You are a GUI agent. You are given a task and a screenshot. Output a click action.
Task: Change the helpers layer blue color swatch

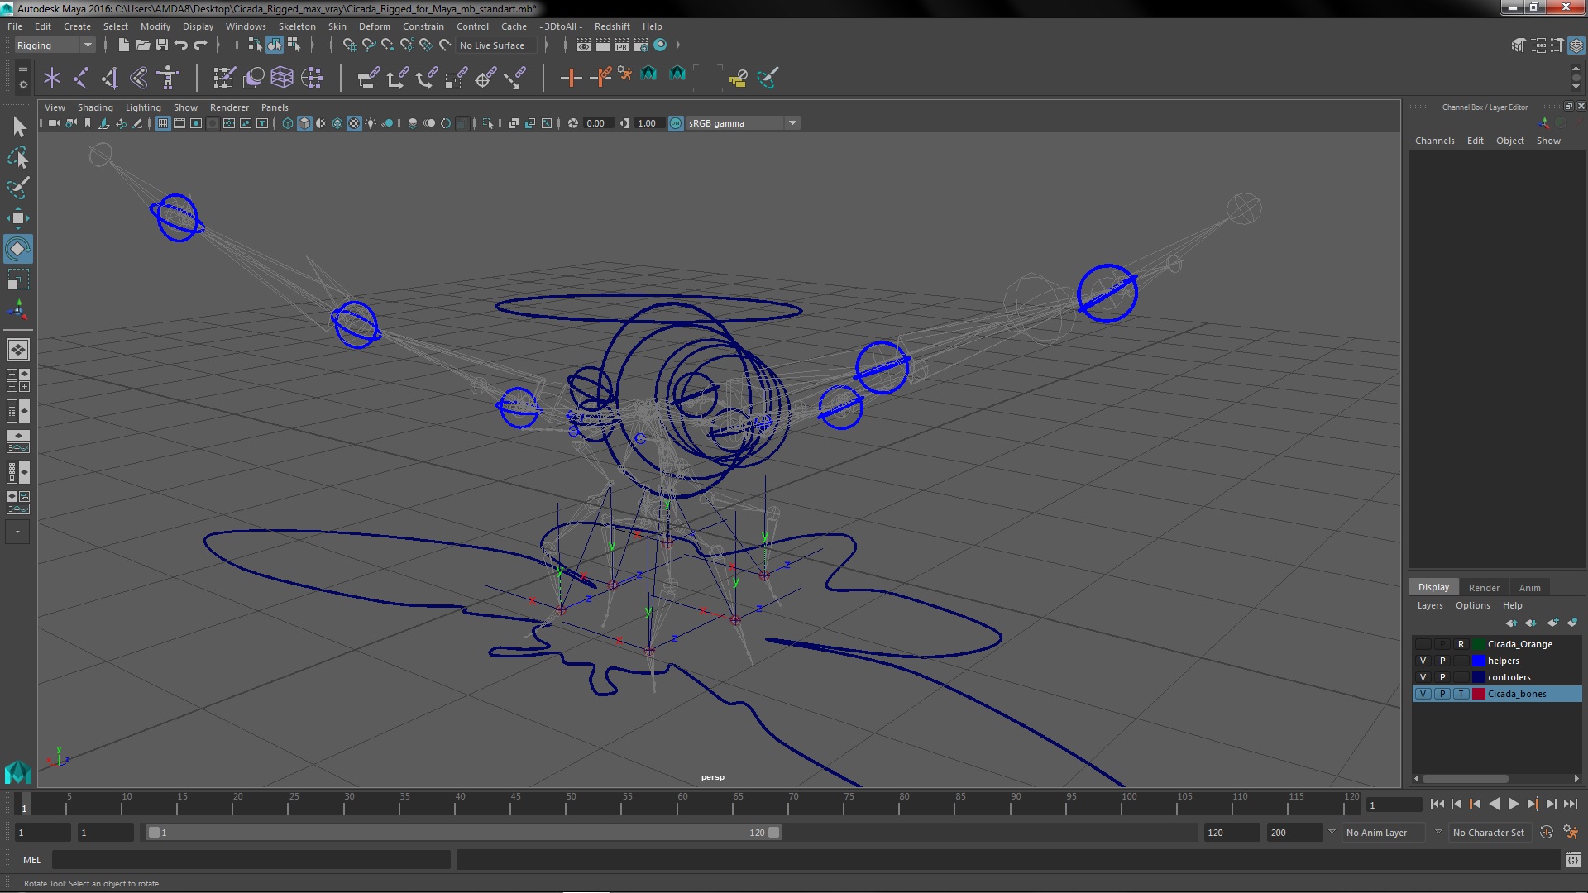point(1478,661)
